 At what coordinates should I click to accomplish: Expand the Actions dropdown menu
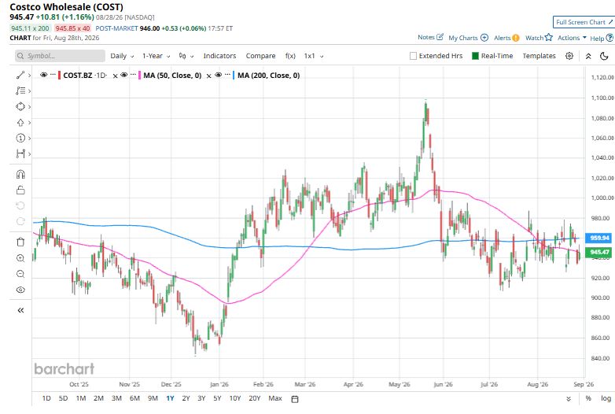pos(572,38)
